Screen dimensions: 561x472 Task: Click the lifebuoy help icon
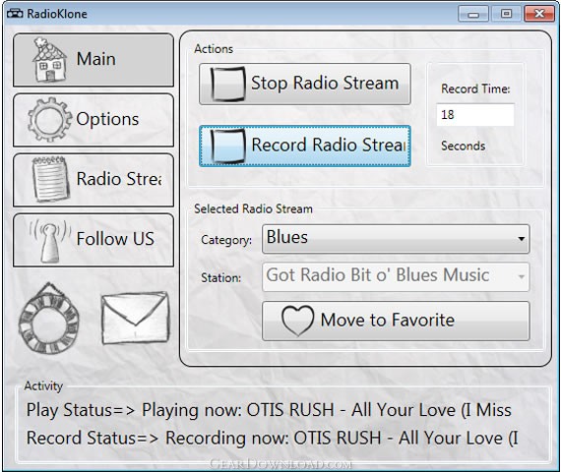point(48,319)
